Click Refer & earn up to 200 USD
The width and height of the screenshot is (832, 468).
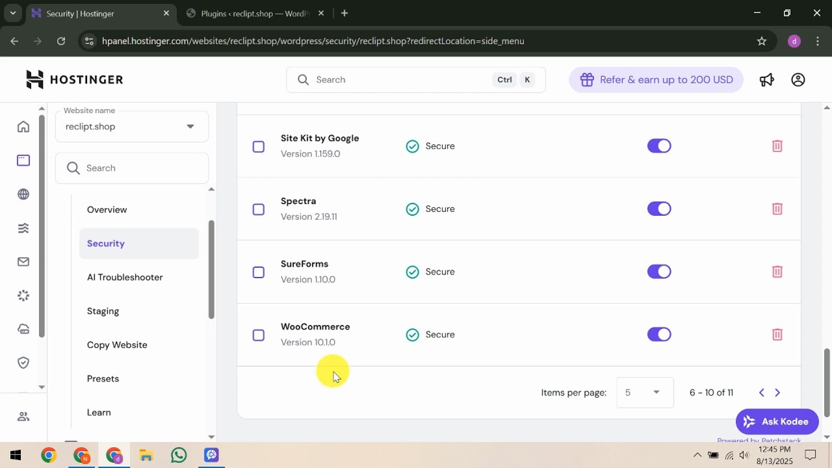tap(656, 79)
